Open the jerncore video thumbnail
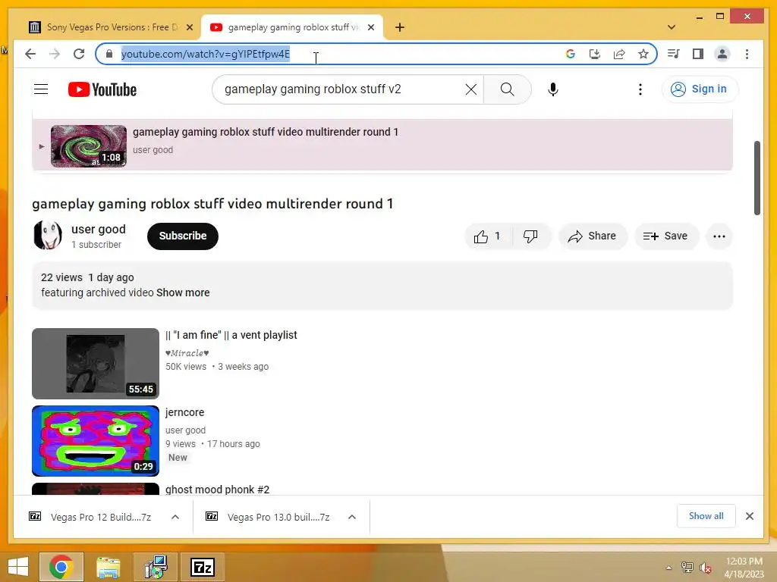 point(96,441)
